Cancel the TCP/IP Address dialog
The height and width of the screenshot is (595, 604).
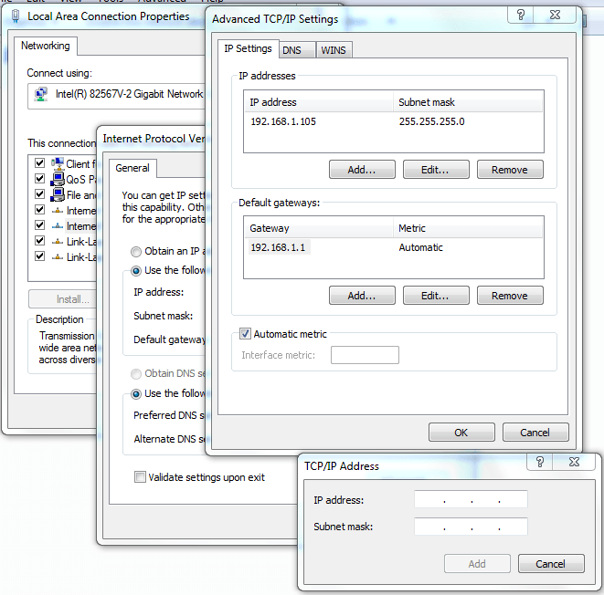tap(550, 564)
